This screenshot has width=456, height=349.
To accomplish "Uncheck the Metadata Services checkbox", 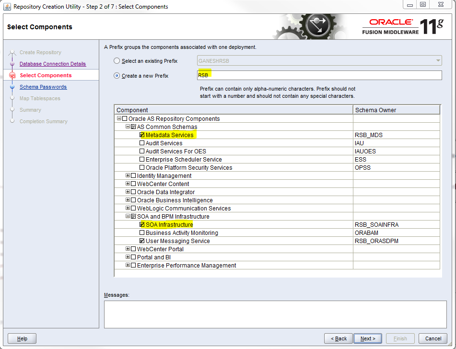I will 142,135.
